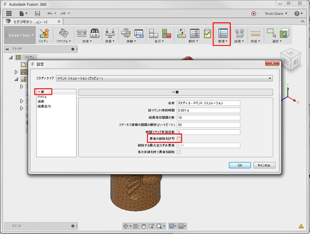The width and height of the screenshot is (310, 234).
Task: Click the red record icon
Action: click(254, 14)
